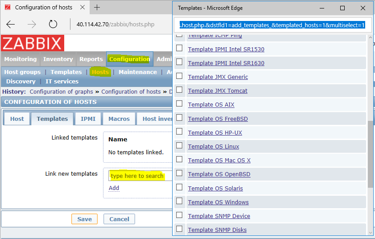375x239 pixels.
Task: Open Template OS Linux link
Action: (x=214, y=146)
